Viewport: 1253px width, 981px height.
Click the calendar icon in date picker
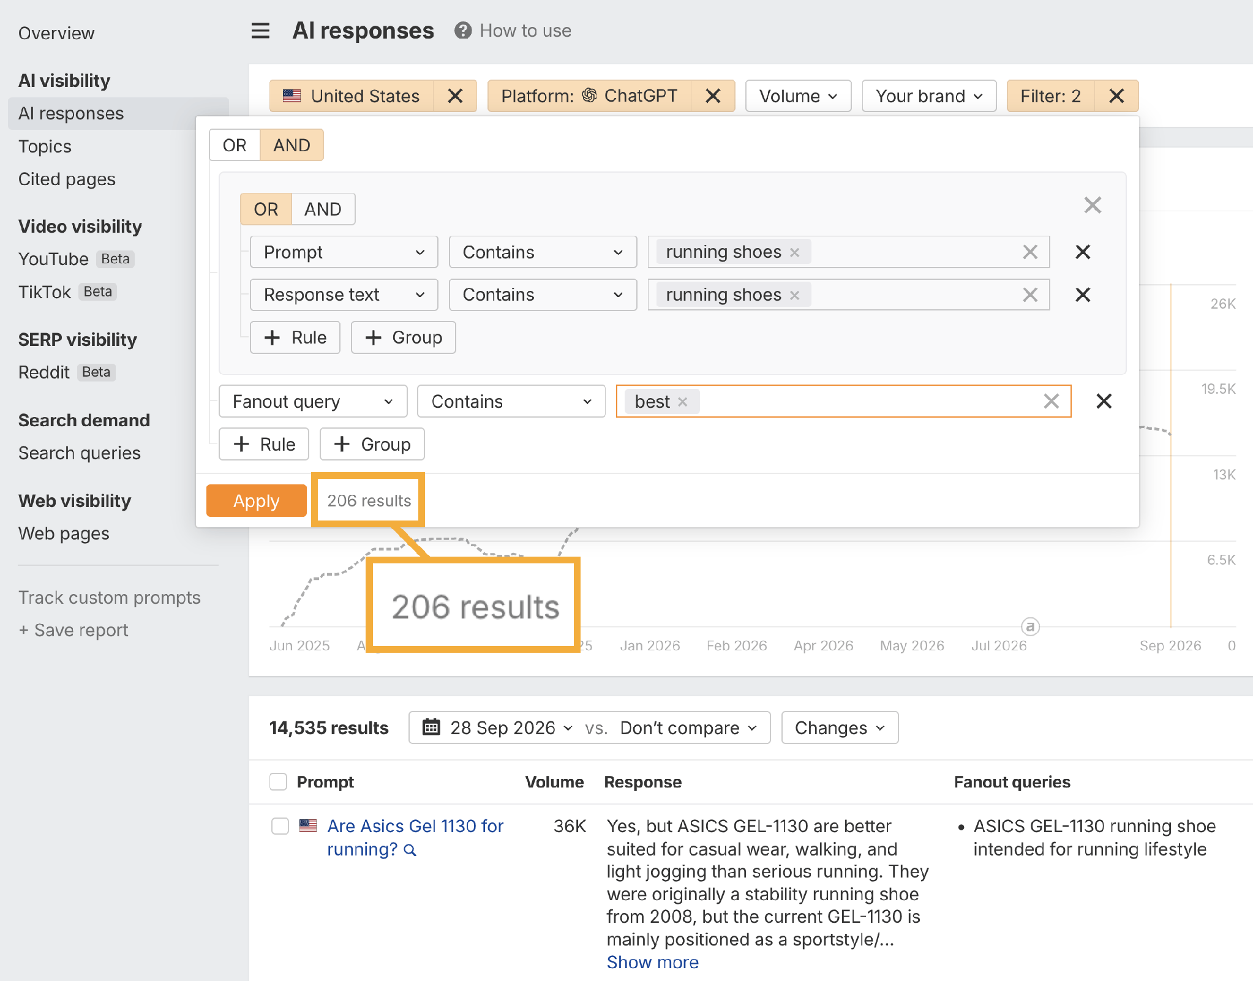(432, 727)
